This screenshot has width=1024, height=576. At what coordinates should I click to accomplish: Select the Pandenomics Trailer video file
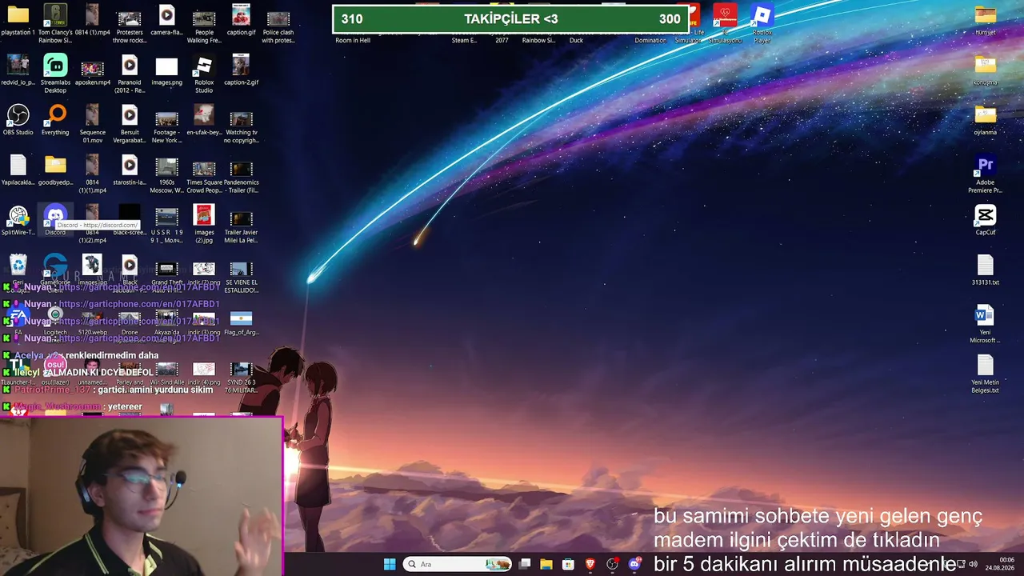241,177
